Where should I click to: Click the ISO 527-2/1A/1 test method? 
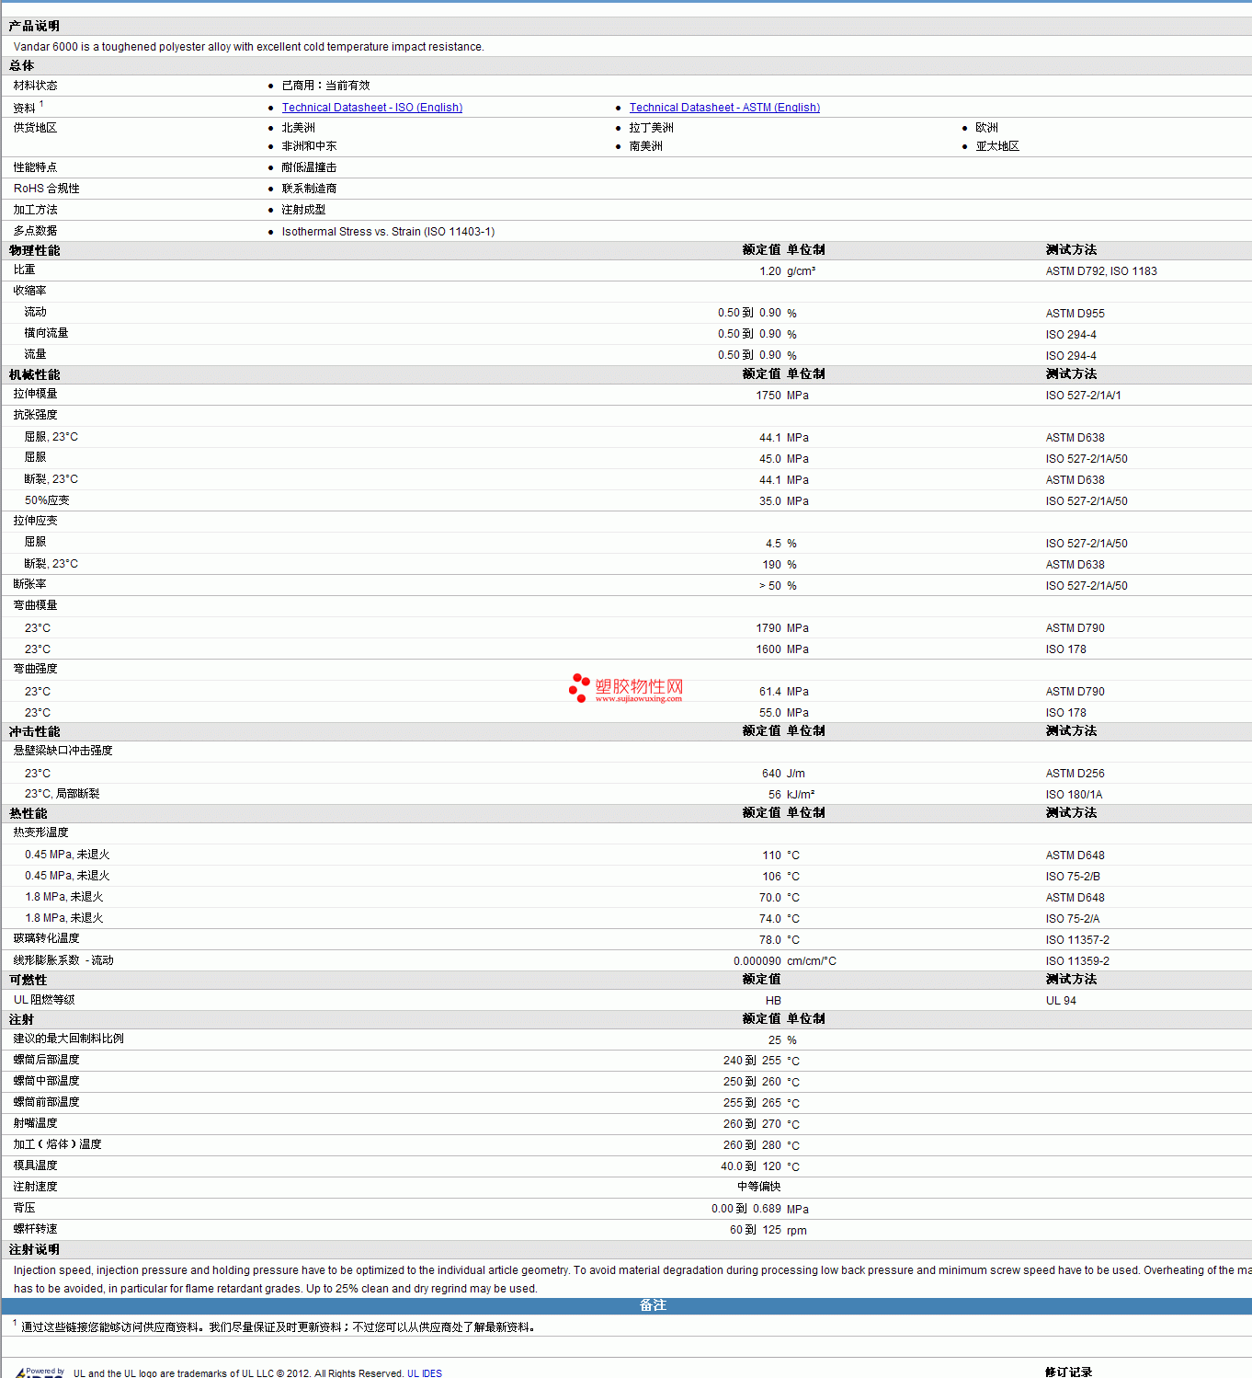[1084, 396]
